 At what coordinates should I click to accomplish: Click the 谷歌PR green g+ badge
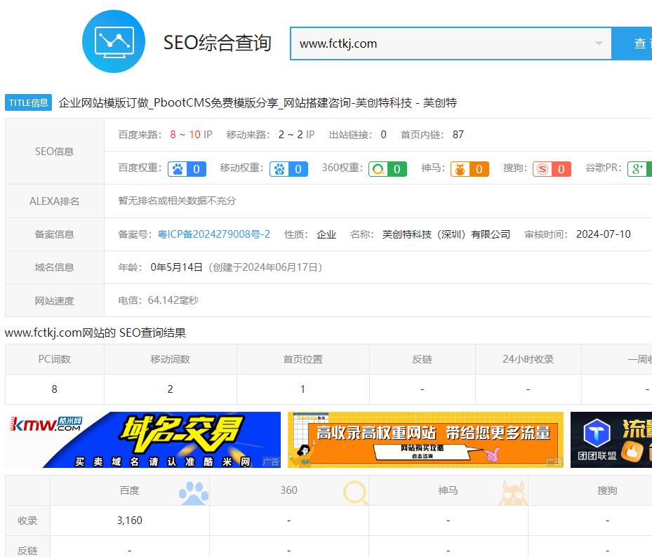(640, 169)
